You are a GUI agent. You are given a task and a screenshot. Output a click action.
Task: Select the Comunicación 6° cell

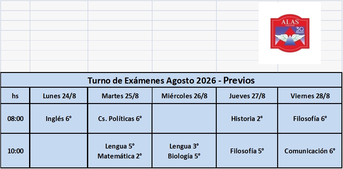coord(310,151)
